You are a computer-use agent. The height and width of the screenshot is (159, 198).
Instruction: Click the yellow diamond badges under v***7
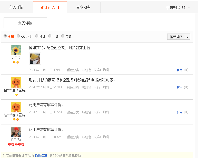16,62
